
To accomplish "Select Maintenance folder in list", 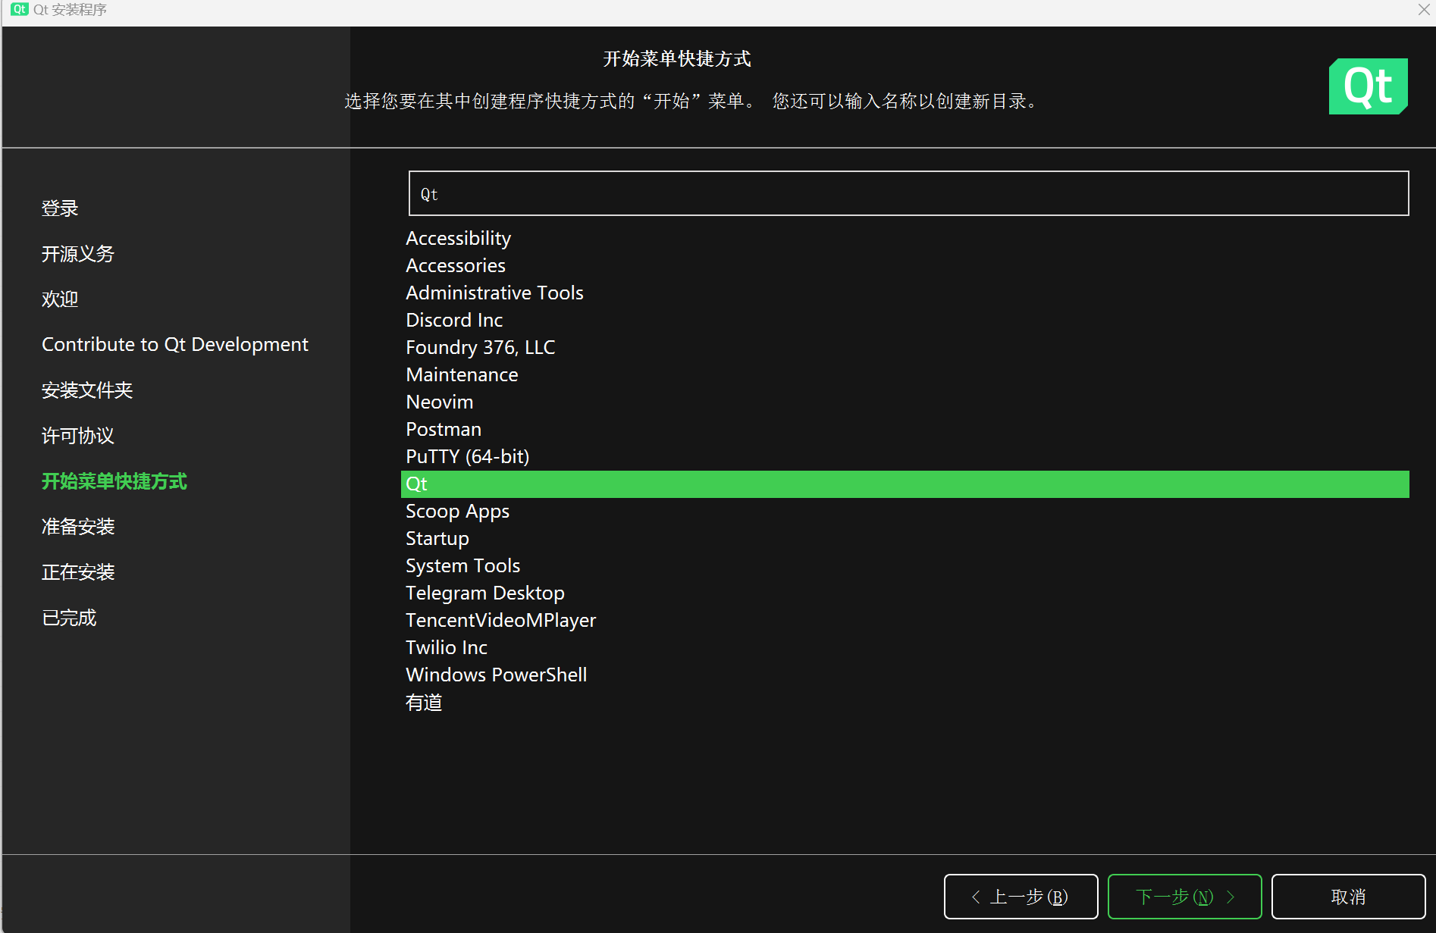I will [905, 375].
